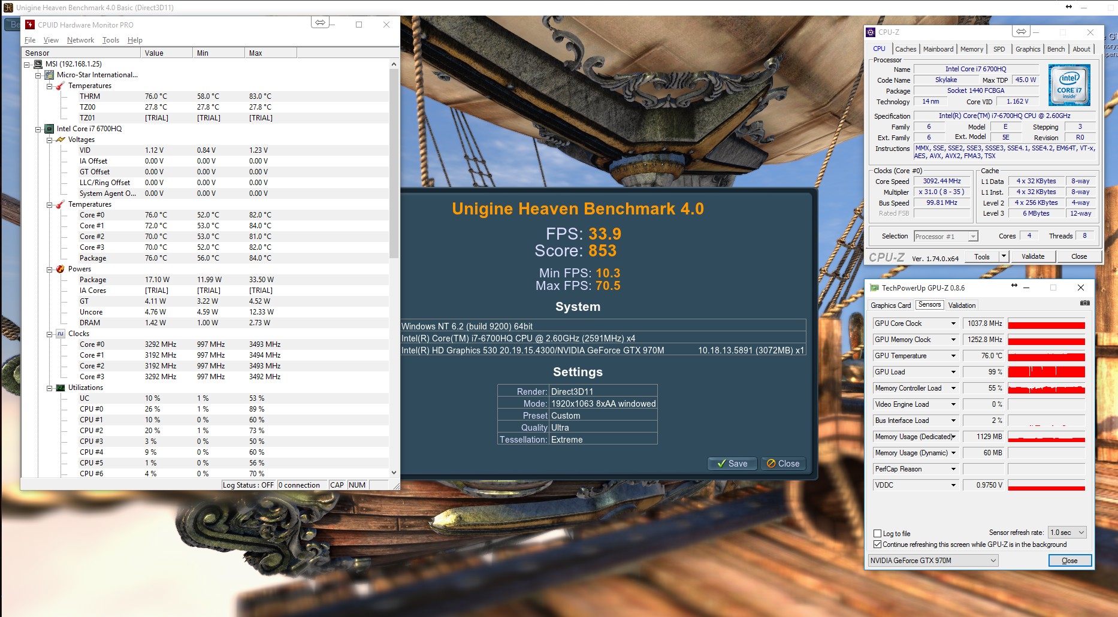Open PerfCap Reason sensor dropdown
Screen dimensions: 1118x617
tap(953, 469)
